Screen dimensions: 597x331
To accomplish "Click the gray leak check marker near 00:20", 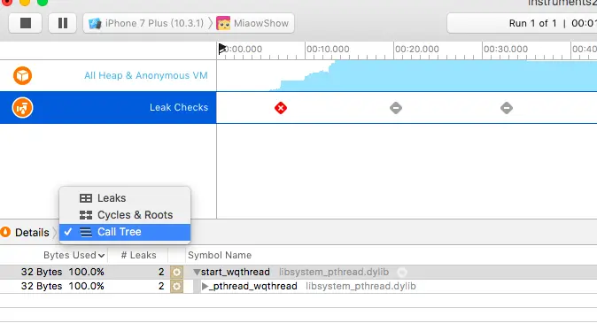I will (x=396, y=108).
